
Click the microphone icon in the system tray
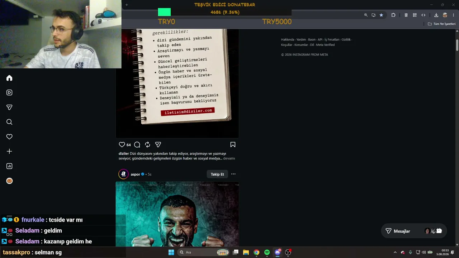tap(411, 252)
